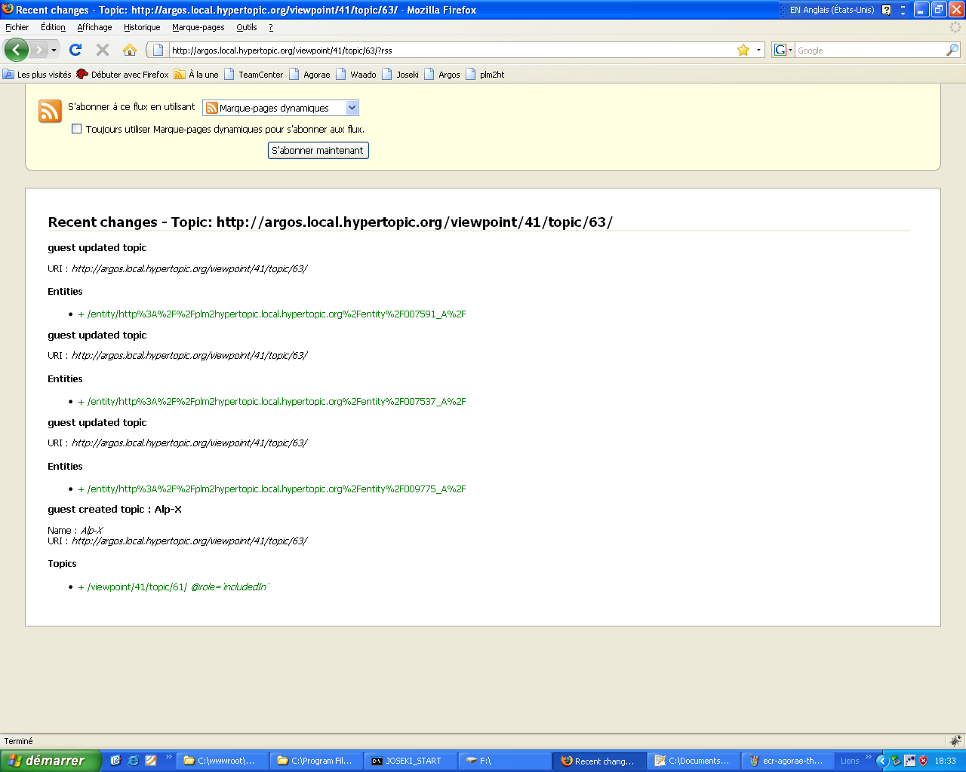This screenshot has height=772, width=966.
Task: Click the third quick launch icon
Action: point(151,761)
